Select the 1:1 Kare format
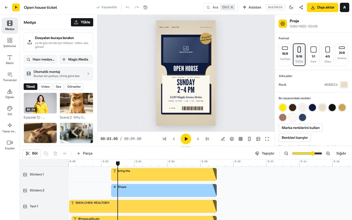Viewport: 352px width, 220px height. pyautogui.click(x=313, y=55)
